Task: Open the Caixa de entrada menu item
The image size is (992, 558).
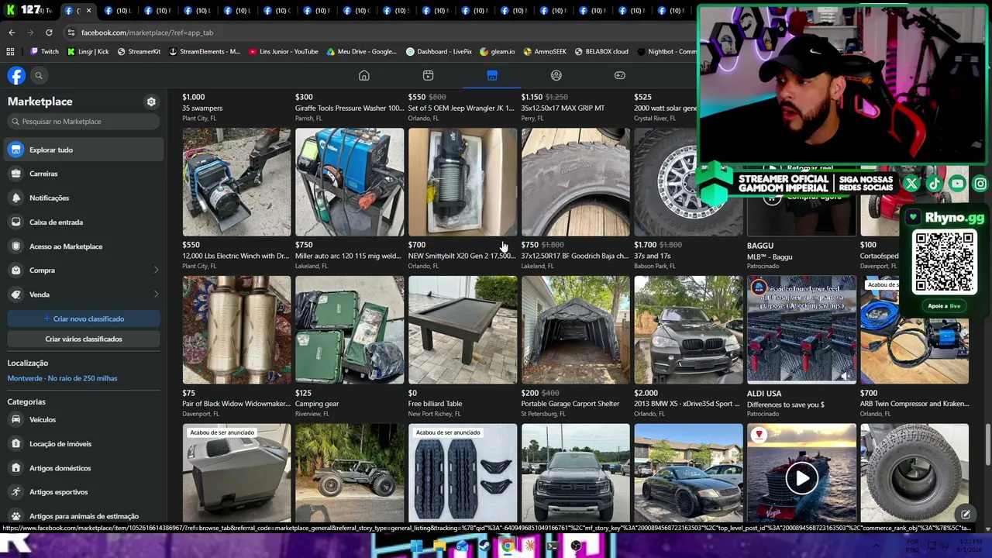Action: (84, 222)
